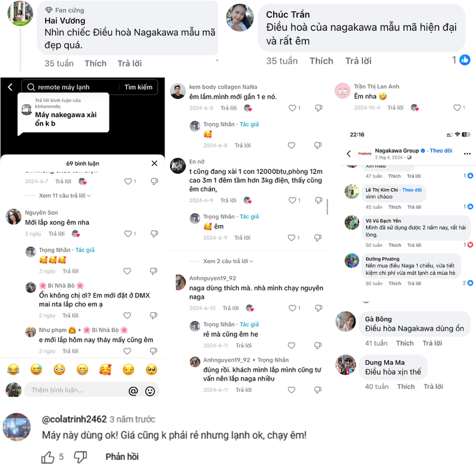The image size is (476, 476).
Task: Thumbs down @colatrinh2462's YouTube comment
Action: (80, 457)
